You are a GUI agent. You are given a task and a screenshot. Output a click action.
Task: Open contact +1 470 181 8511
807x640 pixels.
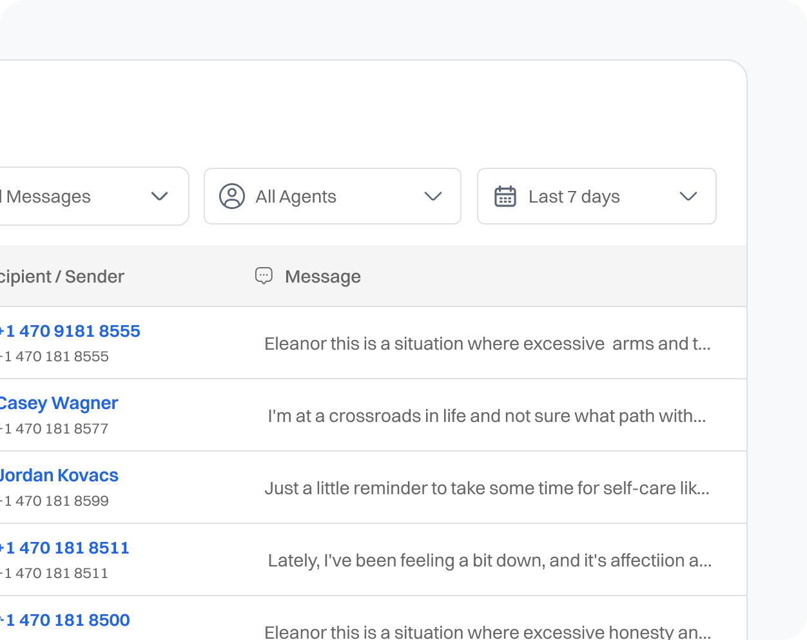(x=64, y=548)
